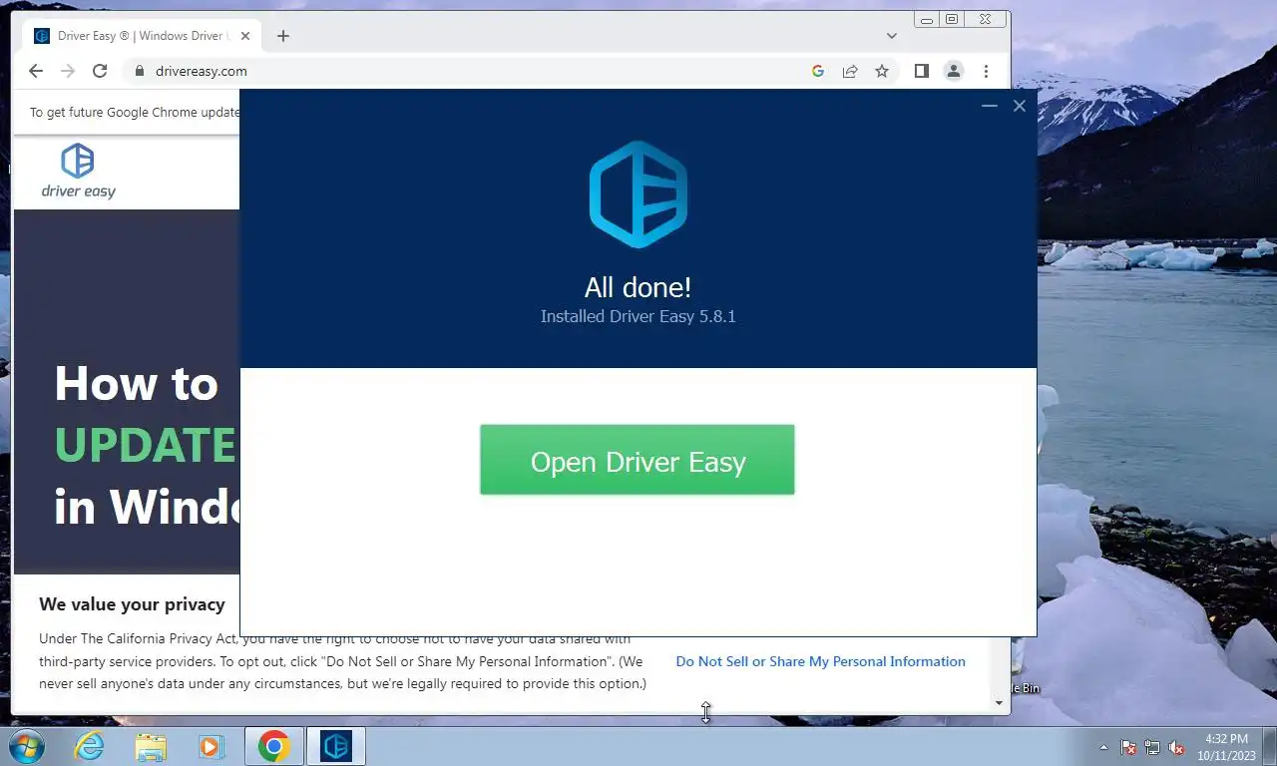The width and height of the screenshot is (1277, 766).
Task: Toggle Chrome side panel
Action: point(922,71)
